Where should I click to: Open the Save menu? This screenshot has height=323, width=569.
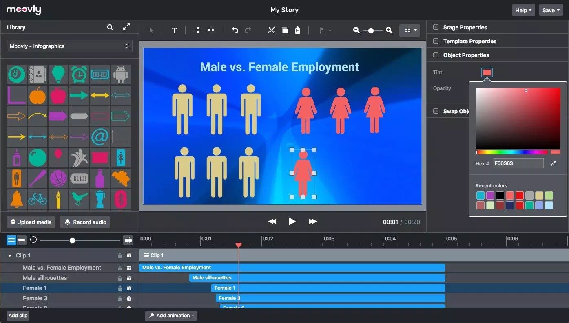tap(551, 10)
